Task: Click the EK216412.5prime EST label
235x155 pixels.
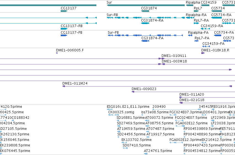Action: click(x=216, y=140)
